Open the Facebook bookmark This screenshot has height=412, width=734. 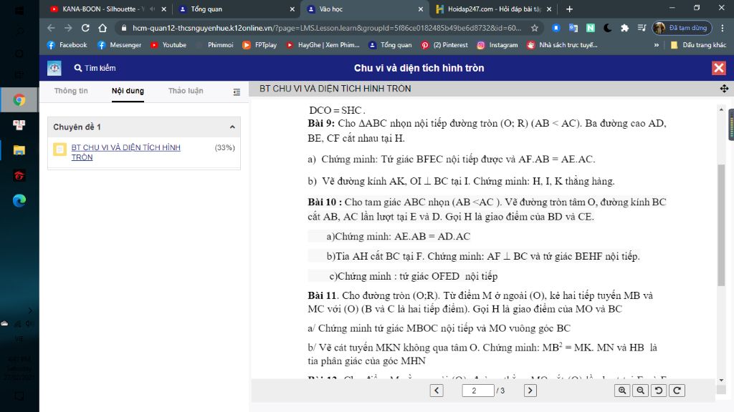click(x=67, y=45)
